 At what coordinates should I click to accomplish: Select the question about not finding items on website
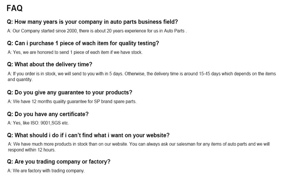coord(88,135)
